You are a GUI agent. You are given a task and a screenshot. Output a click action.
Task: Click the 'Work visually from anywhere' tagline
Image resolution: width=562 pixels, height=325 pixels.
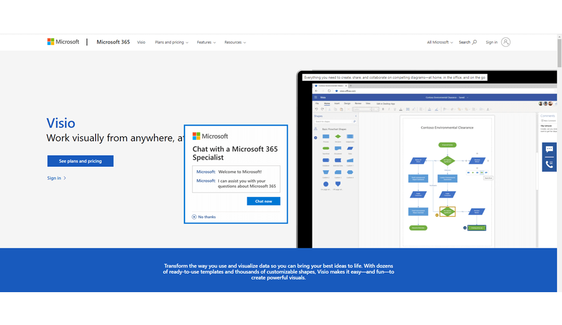click(x=115, y=138)
